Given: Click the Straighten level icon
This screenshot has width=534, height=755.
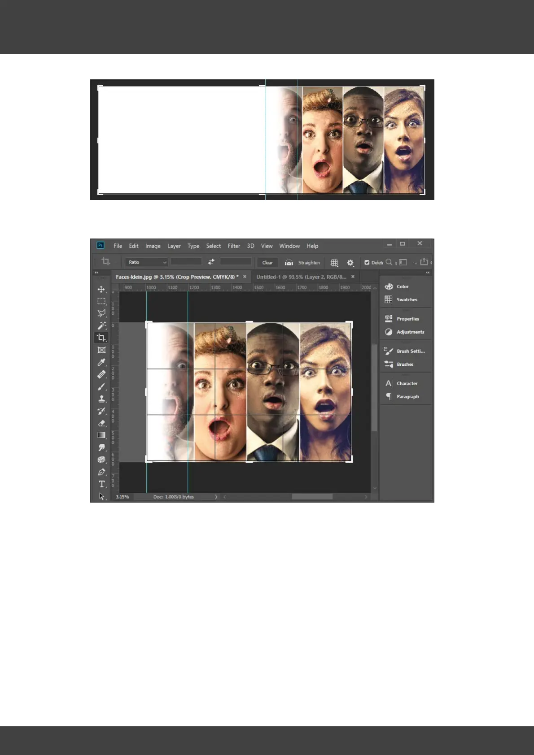Looking at the screenshot, I should click(x=289, y=262).
